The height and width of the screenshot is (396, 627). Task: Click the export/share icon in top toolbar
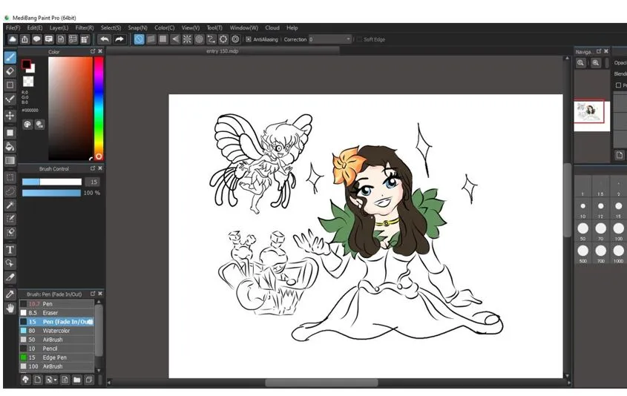pos(24,39)
